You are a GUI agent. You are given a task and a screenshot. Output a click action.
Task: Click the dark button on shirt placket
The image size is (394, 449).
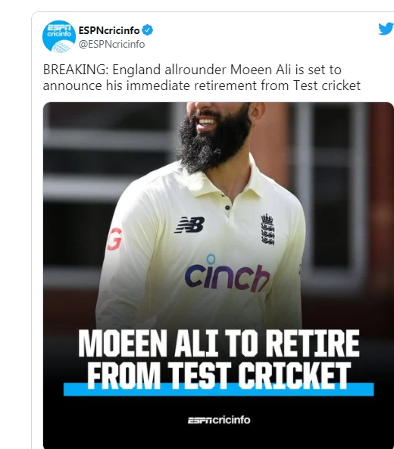tap(227, 207)
